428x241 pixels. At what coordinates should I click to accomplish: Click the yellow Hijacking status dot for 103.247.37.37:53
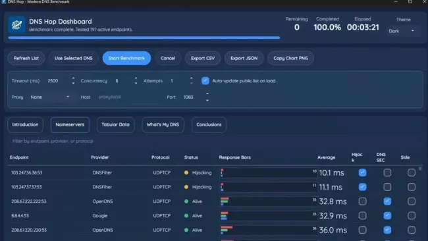pos(186,187)
